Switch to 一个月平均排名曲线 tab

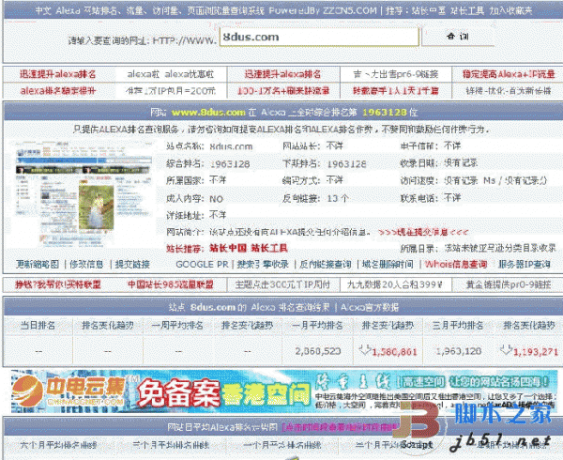[282, 445]
